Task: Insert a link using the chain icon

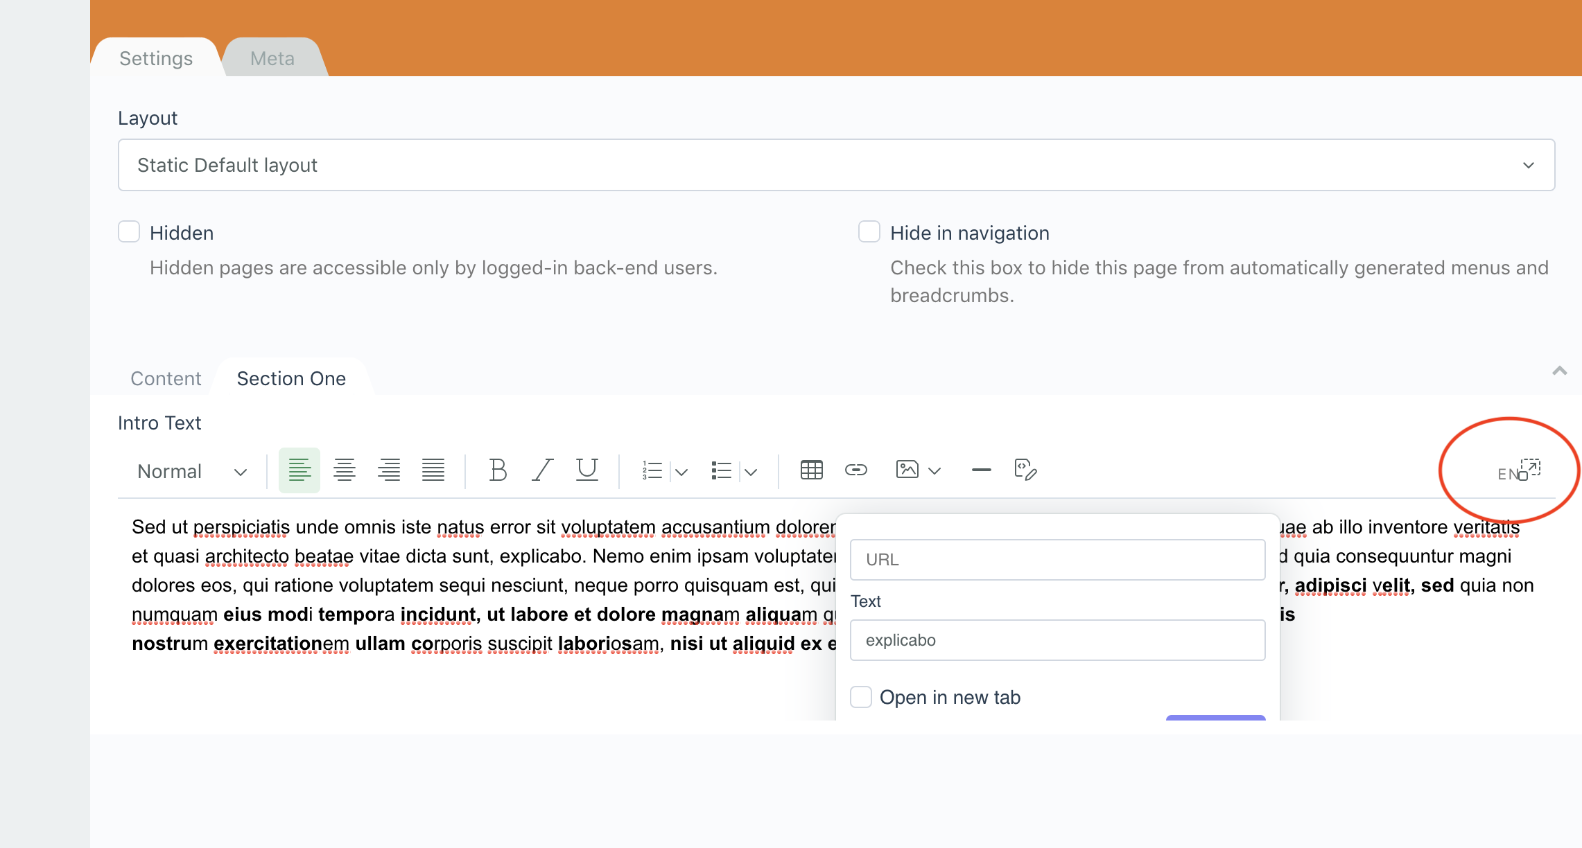Action: click(x=856, y=470)
